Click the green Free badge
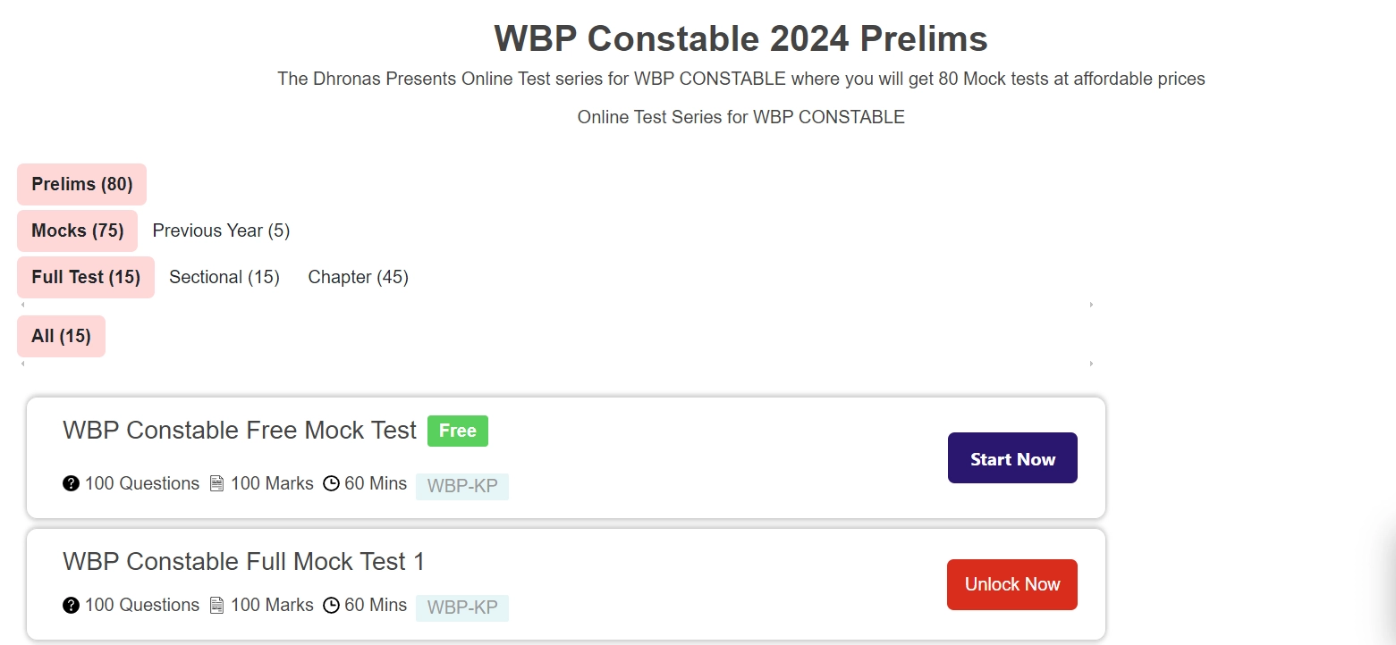 (458, 431)
